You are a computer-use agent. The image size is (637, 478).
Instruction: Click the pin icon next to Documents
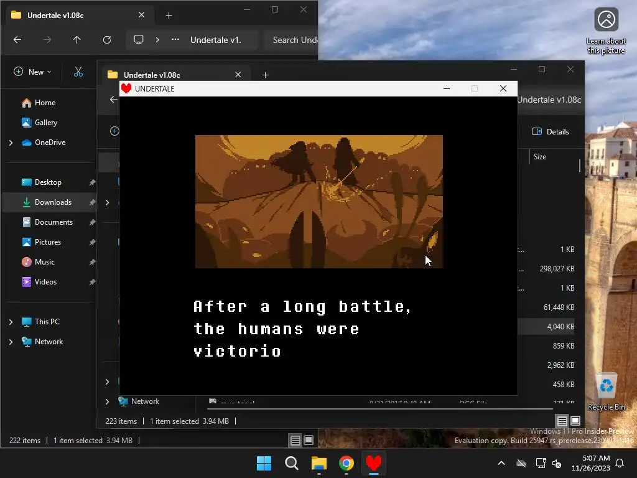point(92,222)
